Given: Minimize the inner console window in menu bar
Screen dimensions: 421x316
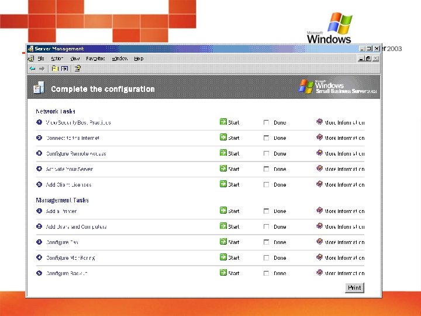Looking at the screenshot, I should tap(361, 59).
